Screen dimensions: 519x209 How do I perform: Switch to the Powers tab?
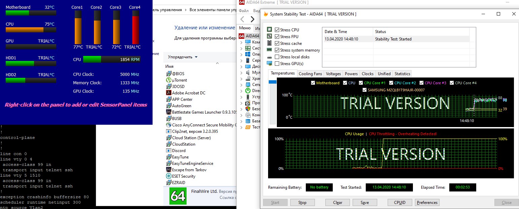click(351, 74)
